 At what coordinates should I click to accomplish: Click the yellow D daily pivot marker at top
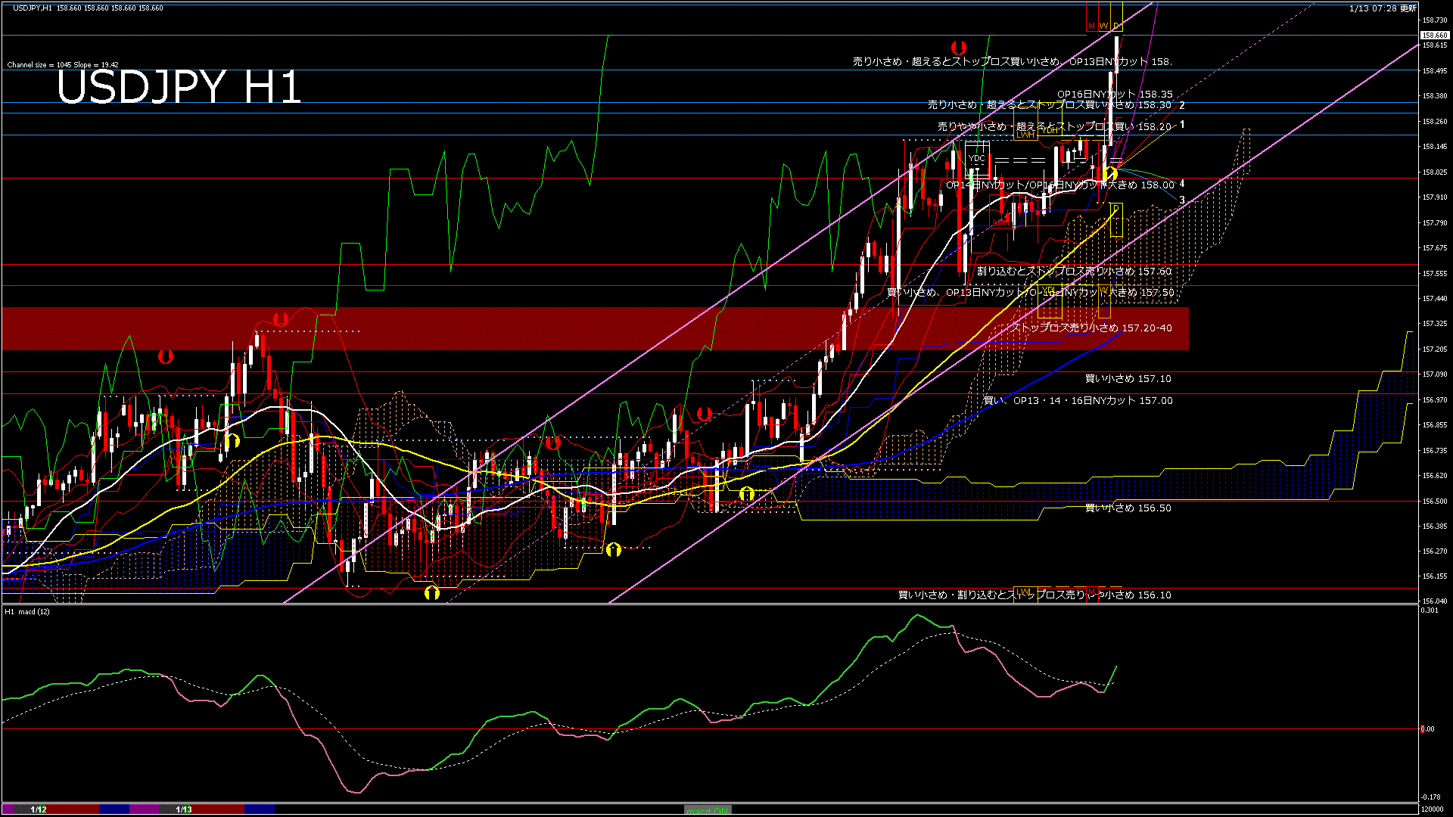tap(1116, 26)
